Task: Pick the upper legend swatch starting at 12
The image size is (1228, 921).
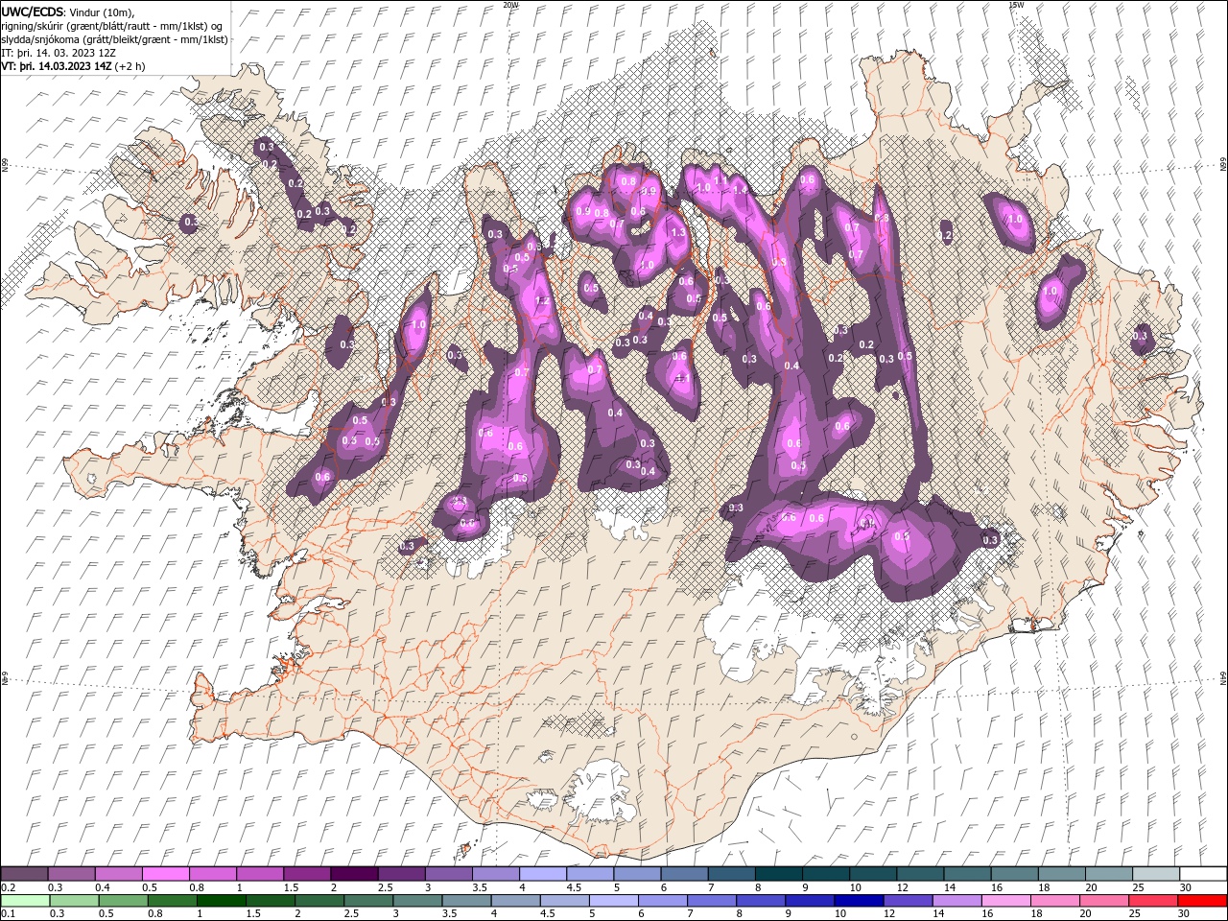Action: click(921, 873)
